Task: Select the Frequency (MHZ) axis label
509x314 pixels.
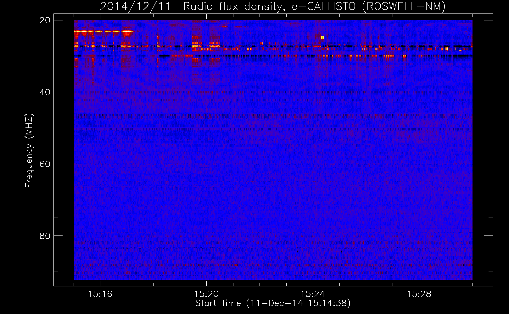Action: [x=29, y=151]
